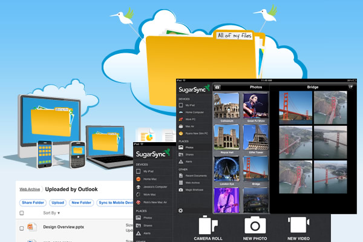Click the Upload button
The image size is (363, 242).
point(57,203)
